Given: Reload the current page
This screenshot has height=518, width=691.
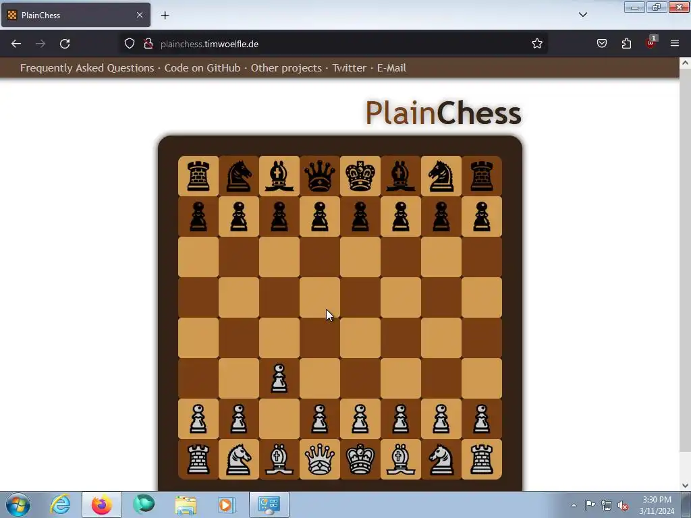Looking at the screenshot, I should pyautogui.click(x=65, y=44).
